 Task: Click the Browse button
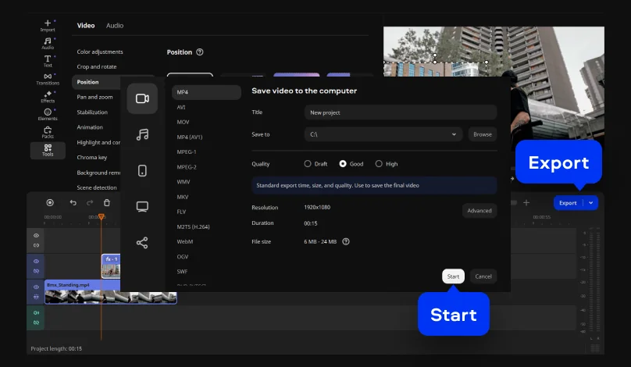(x=482, y=134)
